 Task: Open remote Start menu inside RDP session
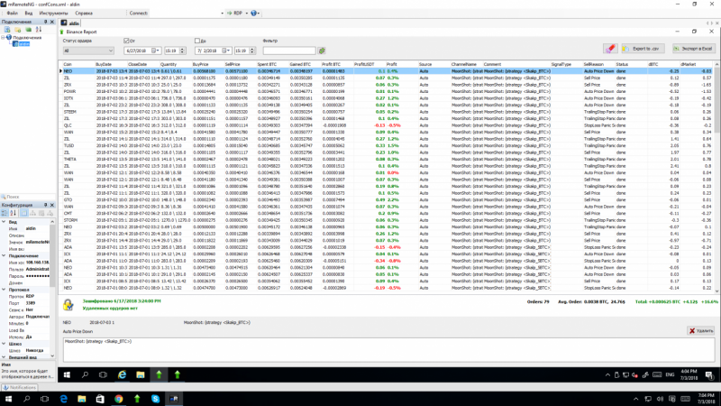tap(67, 374)
